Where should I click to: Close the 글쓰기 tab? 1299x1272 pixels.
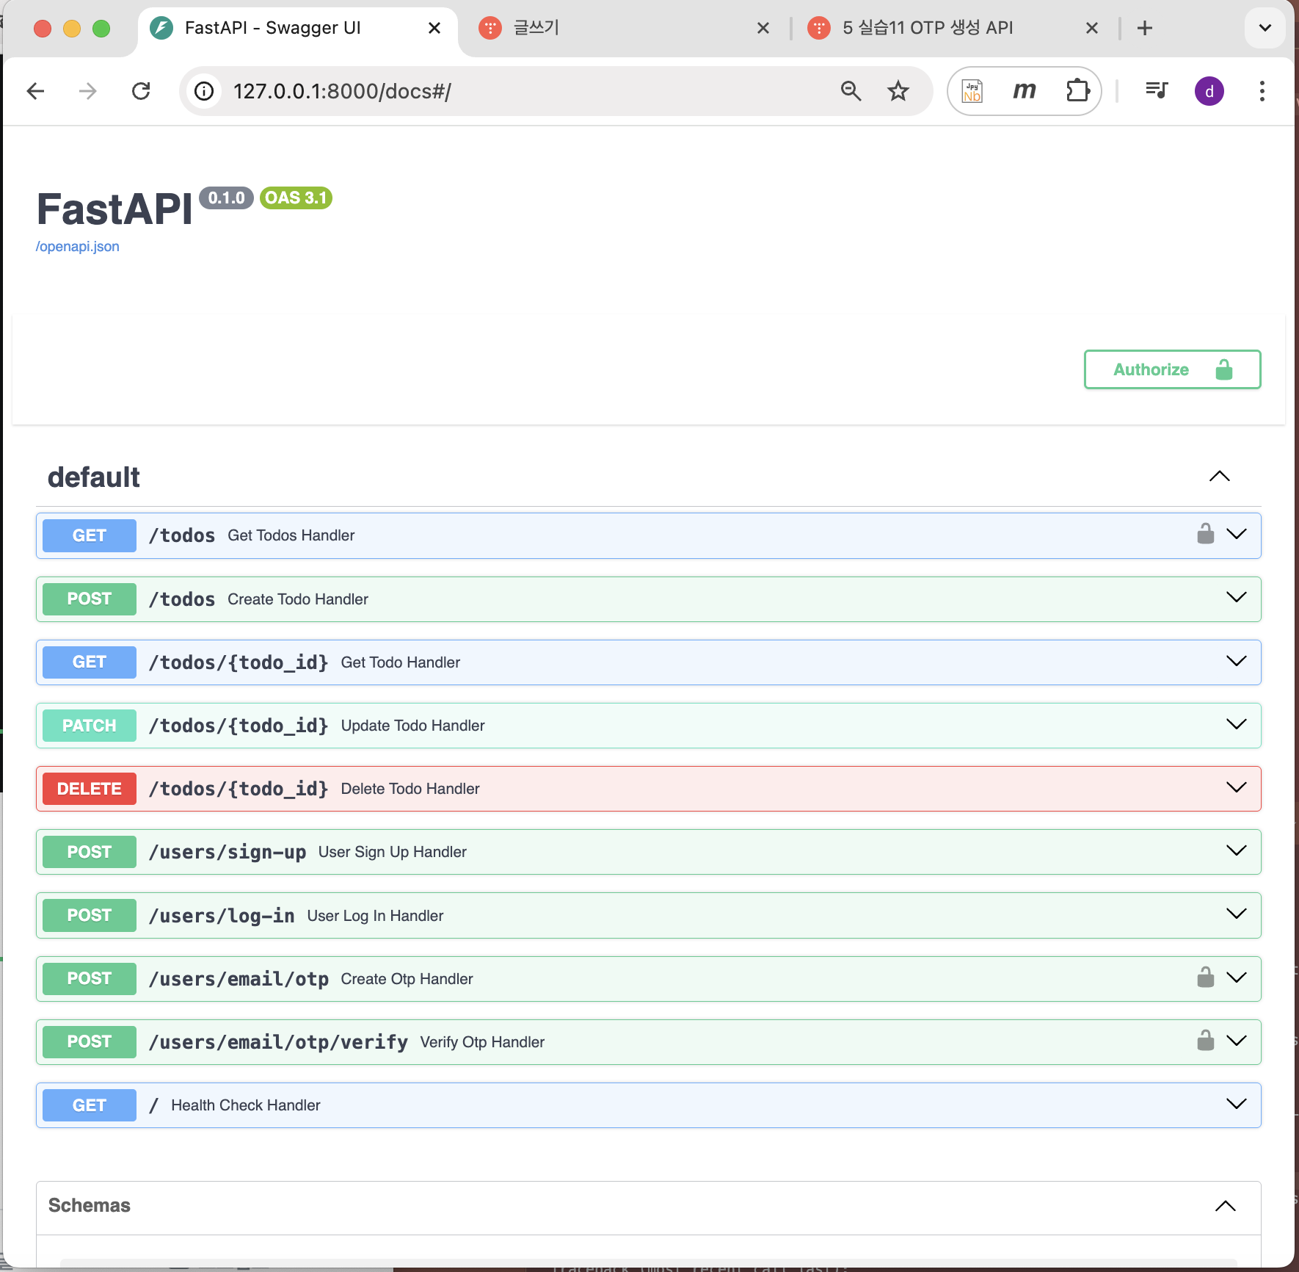coord(763,28)
